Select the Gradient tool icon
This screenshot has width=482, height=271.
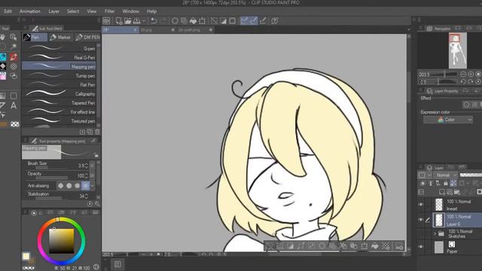3,96
